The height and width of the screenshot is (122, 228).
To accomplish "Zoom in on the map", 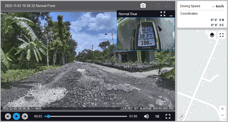I will pos(222,109).
